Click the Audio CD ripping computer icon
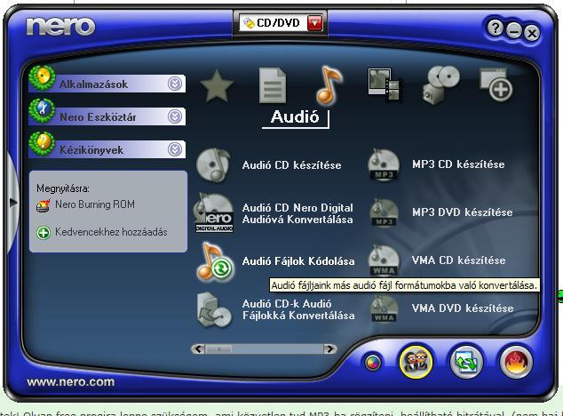The image size is (563, 416). point(214,309)
